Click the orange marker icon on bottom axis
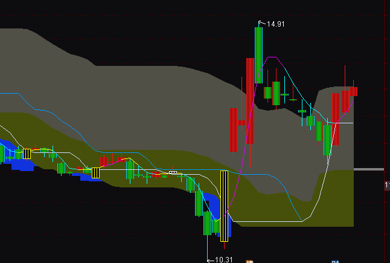Screen dimensions: 390x263 coord(249,261)
